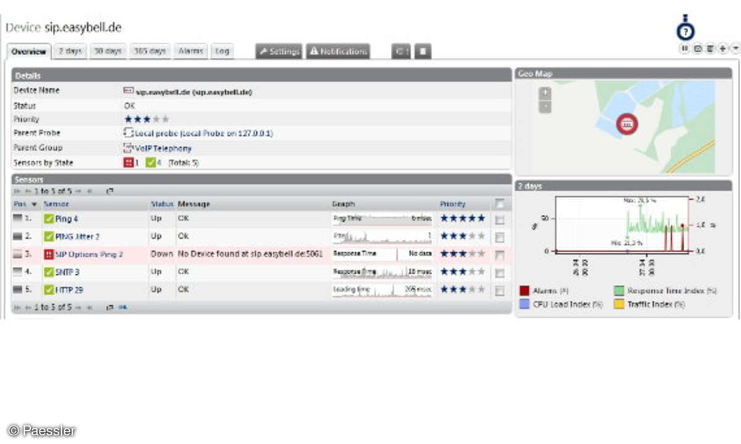Viewport: 741px width, 444px height.
Task: Click green status icon of PING Jitter 2
Action: [x=49, y=236]
